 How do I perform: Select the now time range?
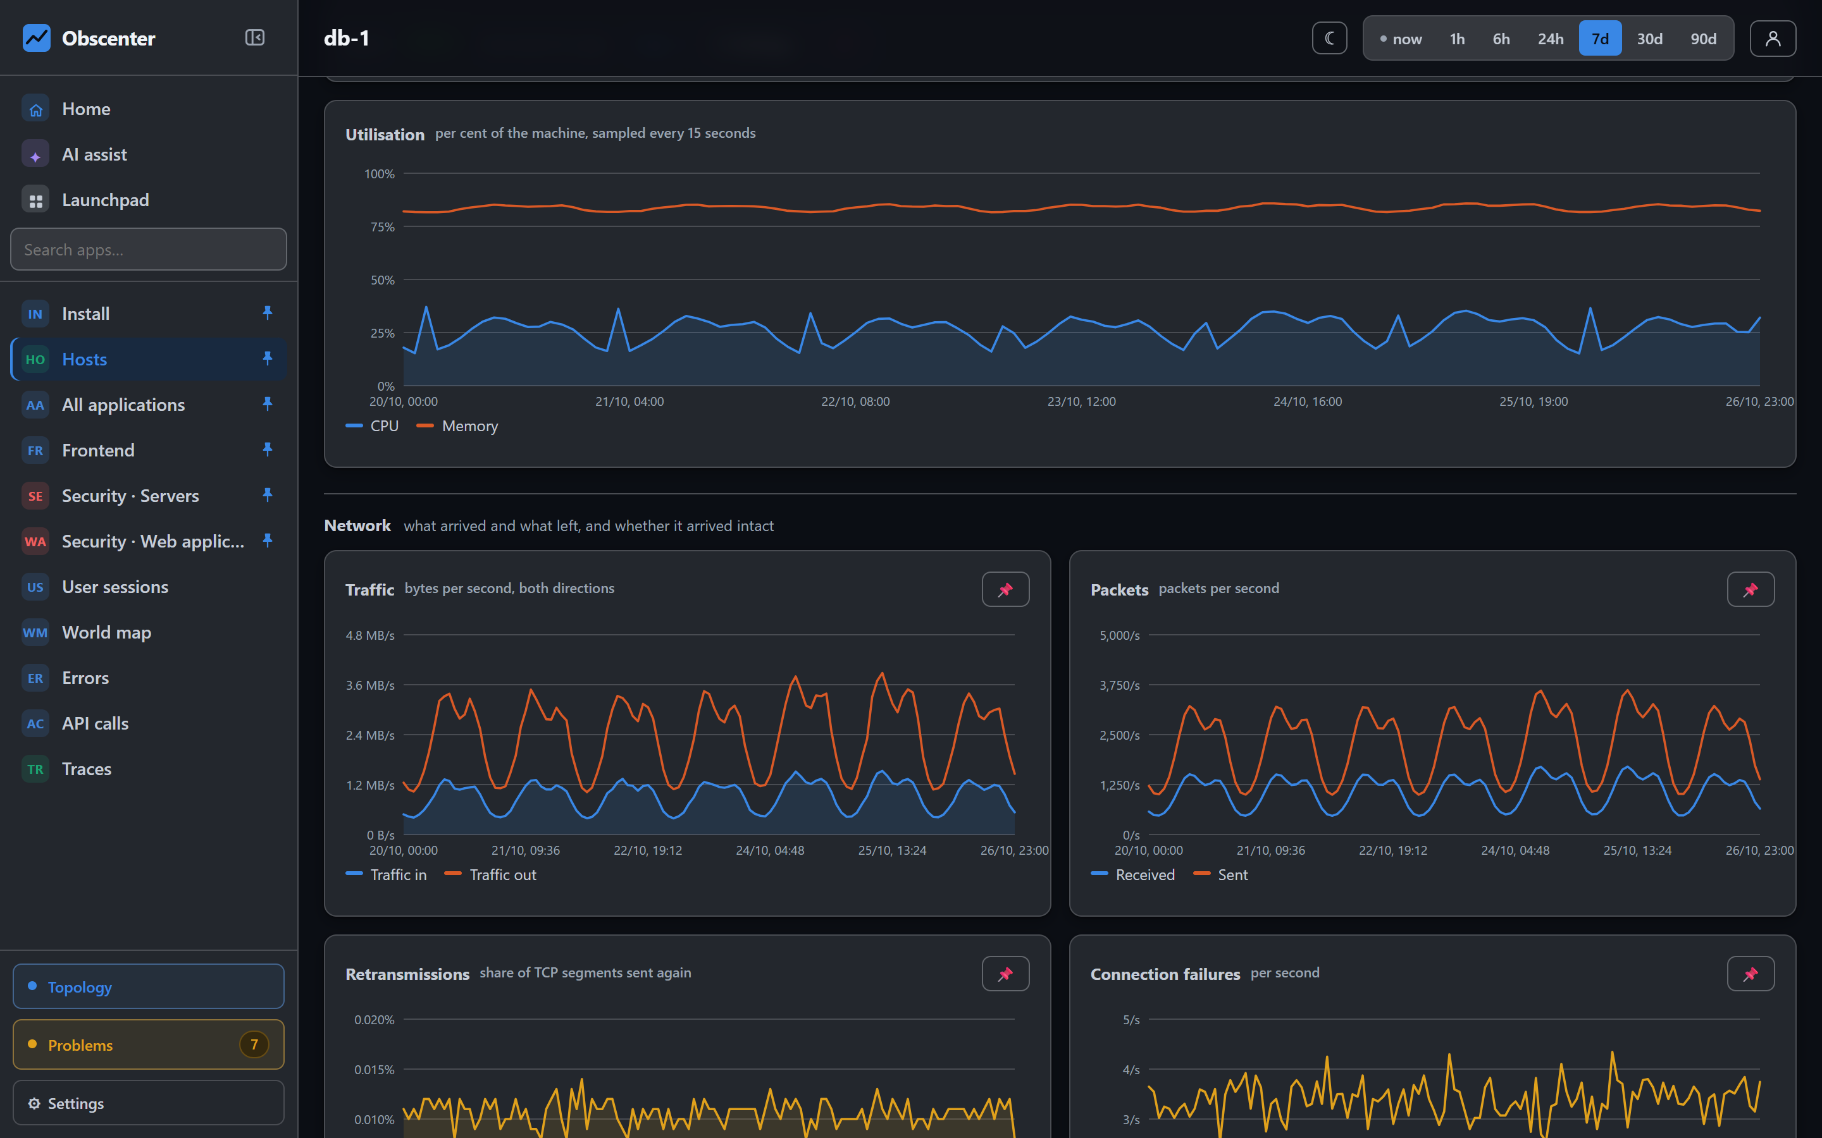click(x=1401, y=39)
